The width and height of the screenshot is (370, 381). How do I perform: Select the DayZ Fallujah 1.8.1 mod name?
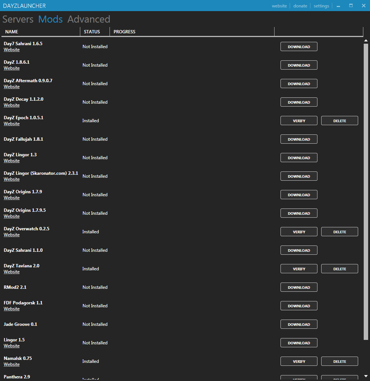pos(24,139)
